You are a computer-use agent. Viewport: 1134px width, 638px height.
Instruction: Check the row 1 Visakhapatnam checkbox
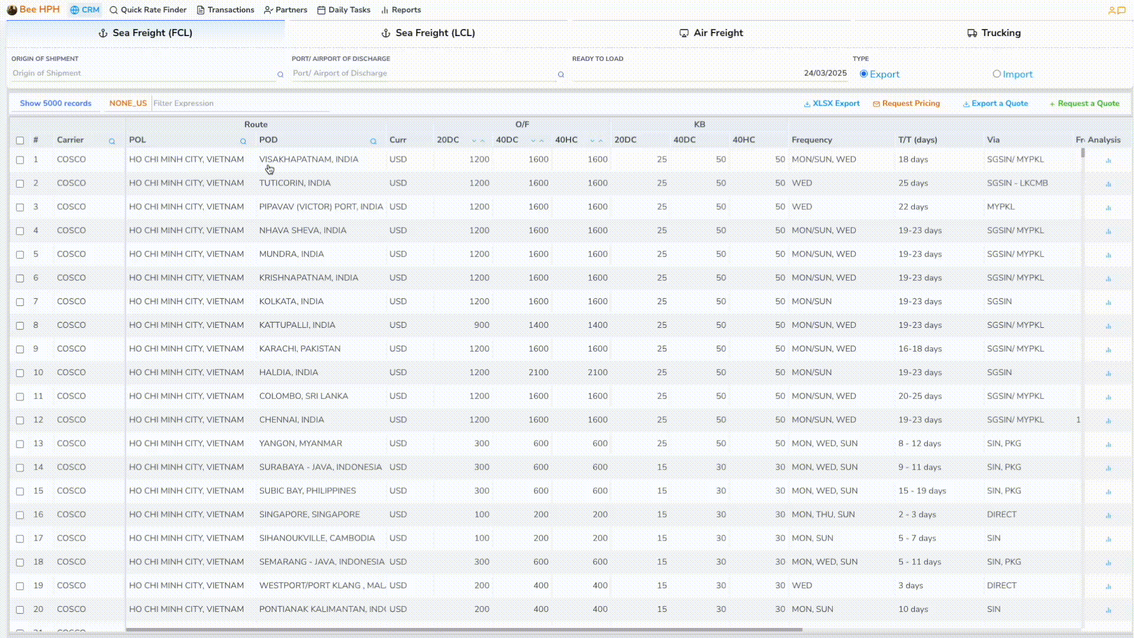click(20, 160)
